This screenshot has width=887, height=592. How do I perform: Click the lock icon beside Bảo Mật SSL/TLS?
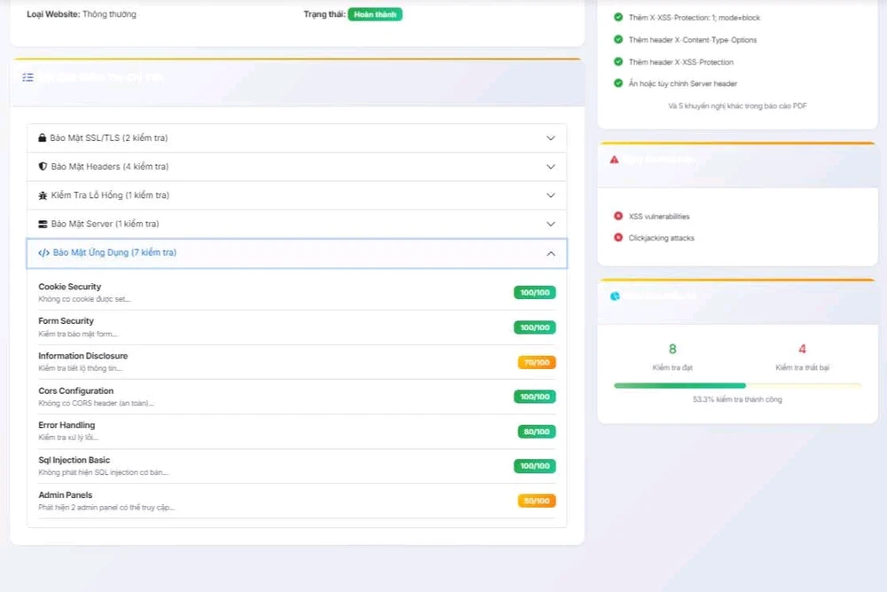[42, 138]
